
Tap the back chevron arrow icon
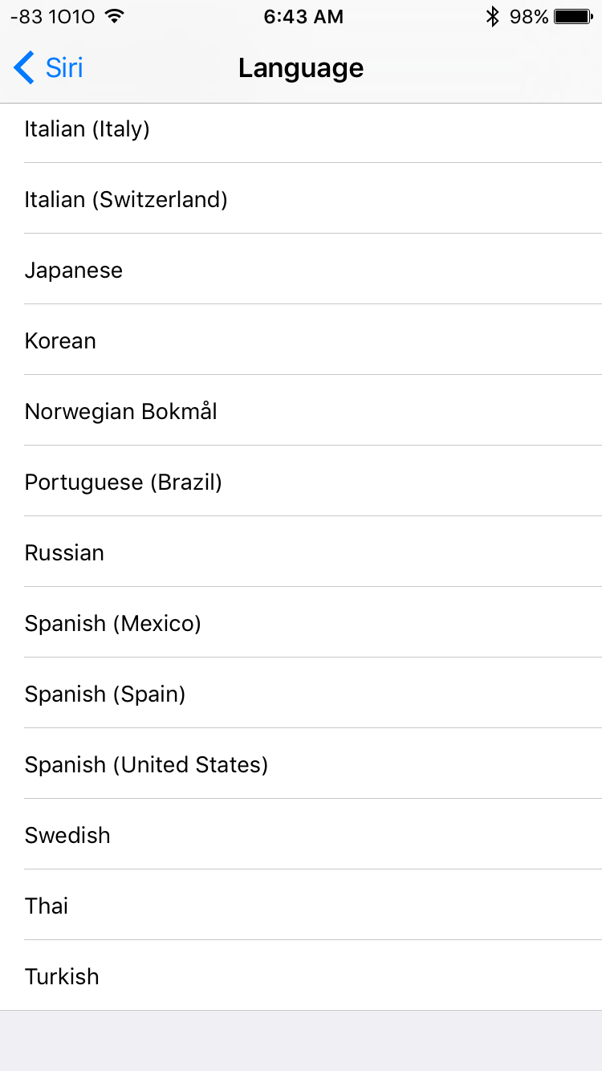24,68
